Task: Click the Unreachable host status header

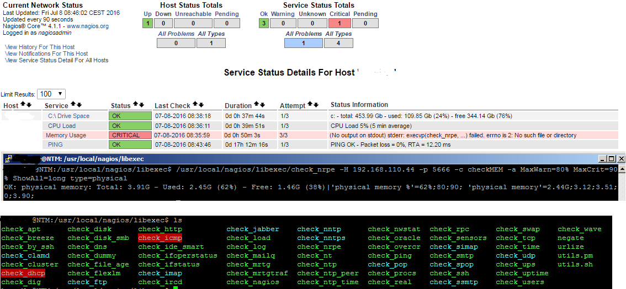Action: click(193, 14)
